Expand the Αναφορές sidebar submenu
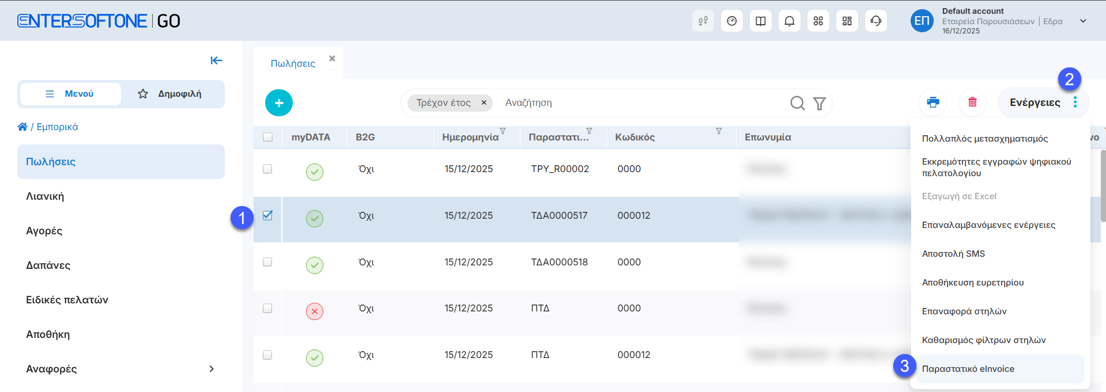 (212, 369)
